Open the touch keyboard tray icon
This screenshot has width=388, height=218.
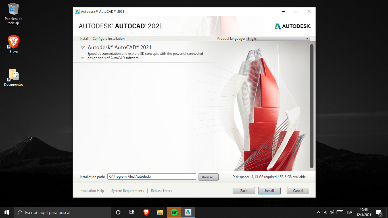(x=340, y=212)
